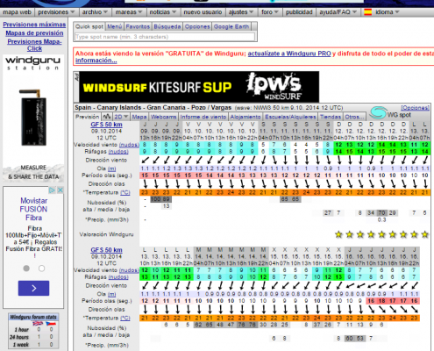Click the nudos link beside first Ráfagas

point(118,152)
